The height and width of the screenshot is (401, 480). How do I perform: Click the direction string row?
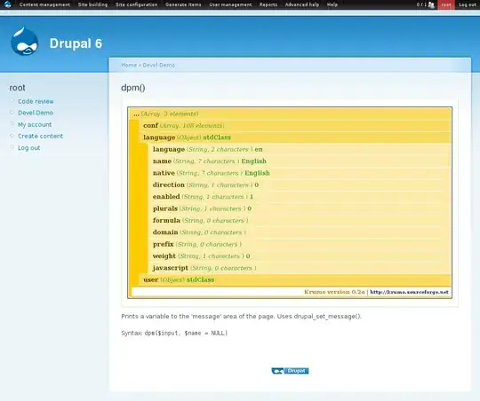[300, 185]
